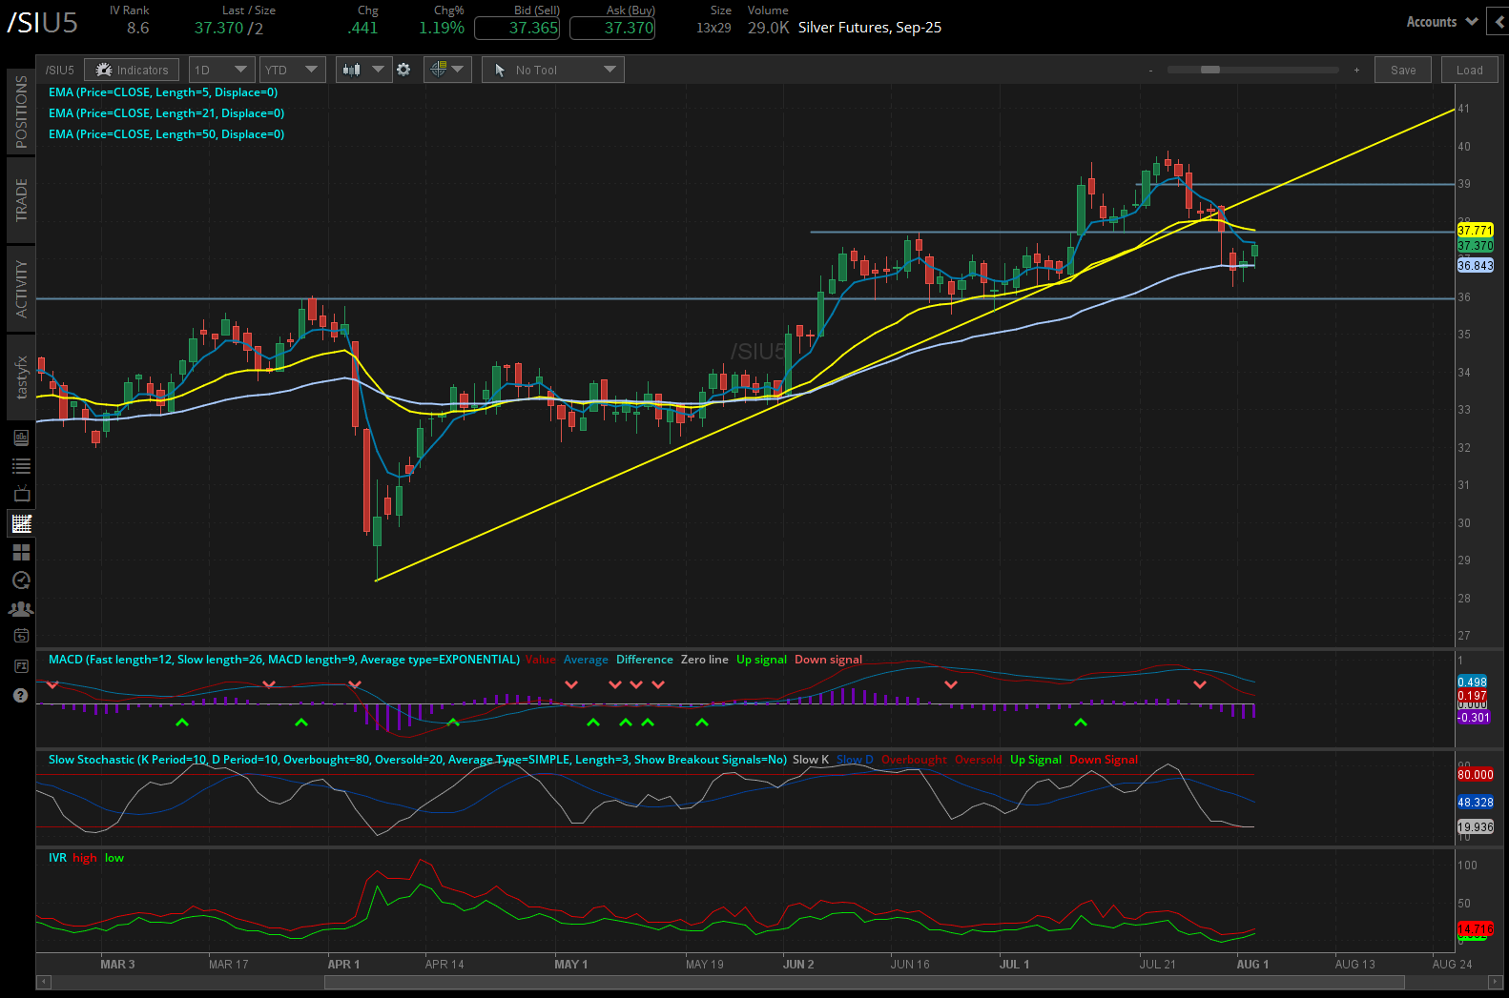This screenshot has width=1509, height=998.
Task: Open the calendar return sidebar icon
Action: point(21,636)
